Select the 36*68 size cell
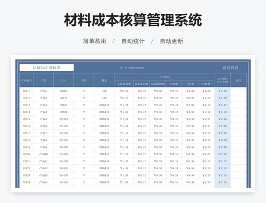Viewport: 266px width, 203px height. [63, 91]
